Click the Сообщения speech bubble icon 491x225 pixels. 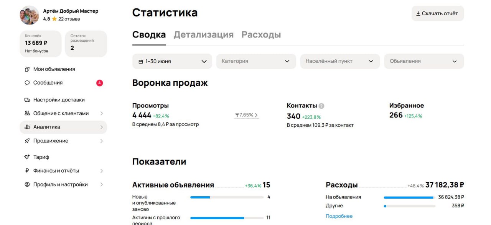click(x=27, y=83)
